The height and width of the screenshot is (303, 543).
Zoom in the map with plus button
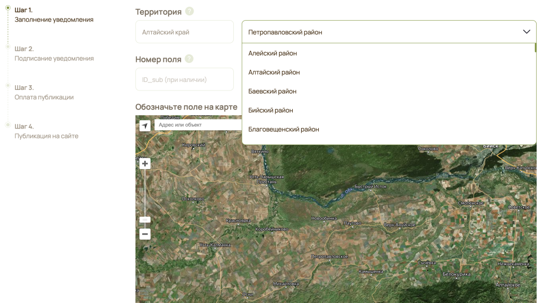coord(145,163)
